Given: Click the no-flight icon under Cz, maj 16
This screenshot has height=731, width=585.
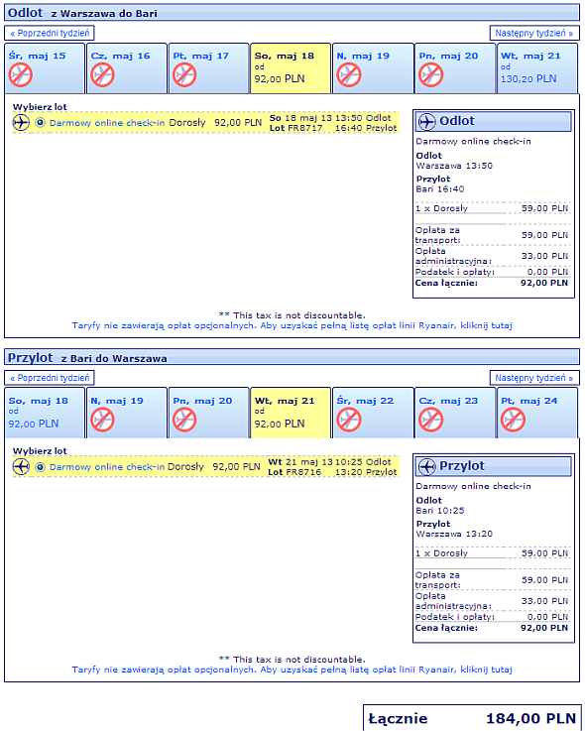Looking at the screenshot, I should coord(102,75).
